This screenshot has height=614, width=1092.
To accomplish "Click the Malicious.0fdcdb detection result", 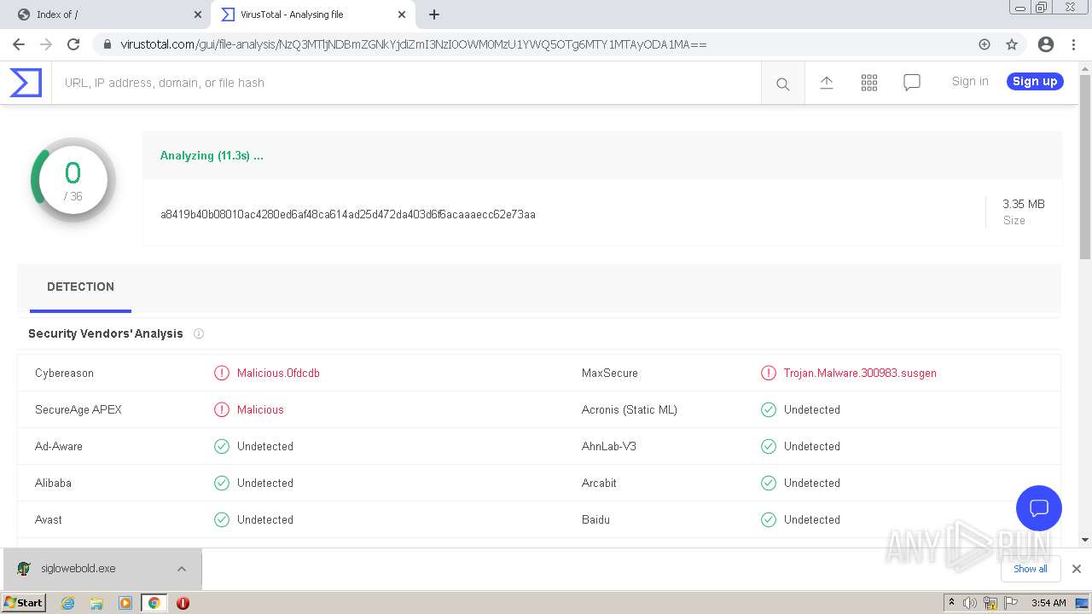I will click(x=278, y=373).
